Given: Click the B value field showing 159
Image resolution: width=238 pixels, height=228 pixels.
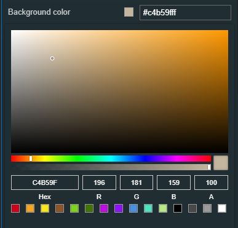Looking at the screenshot, I should point(174,183).
